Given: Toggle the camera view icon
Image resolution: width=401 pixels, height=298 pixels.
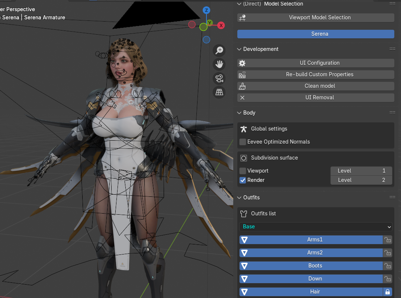Looking at the screenshot, I should [x=219, y=78].
